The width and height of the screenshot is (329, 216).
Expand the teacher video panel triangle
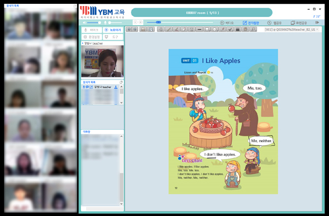(83, 43)
